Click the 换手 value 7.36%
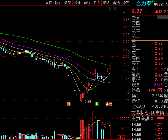This screenshot has width=168, height=140. 158,96
